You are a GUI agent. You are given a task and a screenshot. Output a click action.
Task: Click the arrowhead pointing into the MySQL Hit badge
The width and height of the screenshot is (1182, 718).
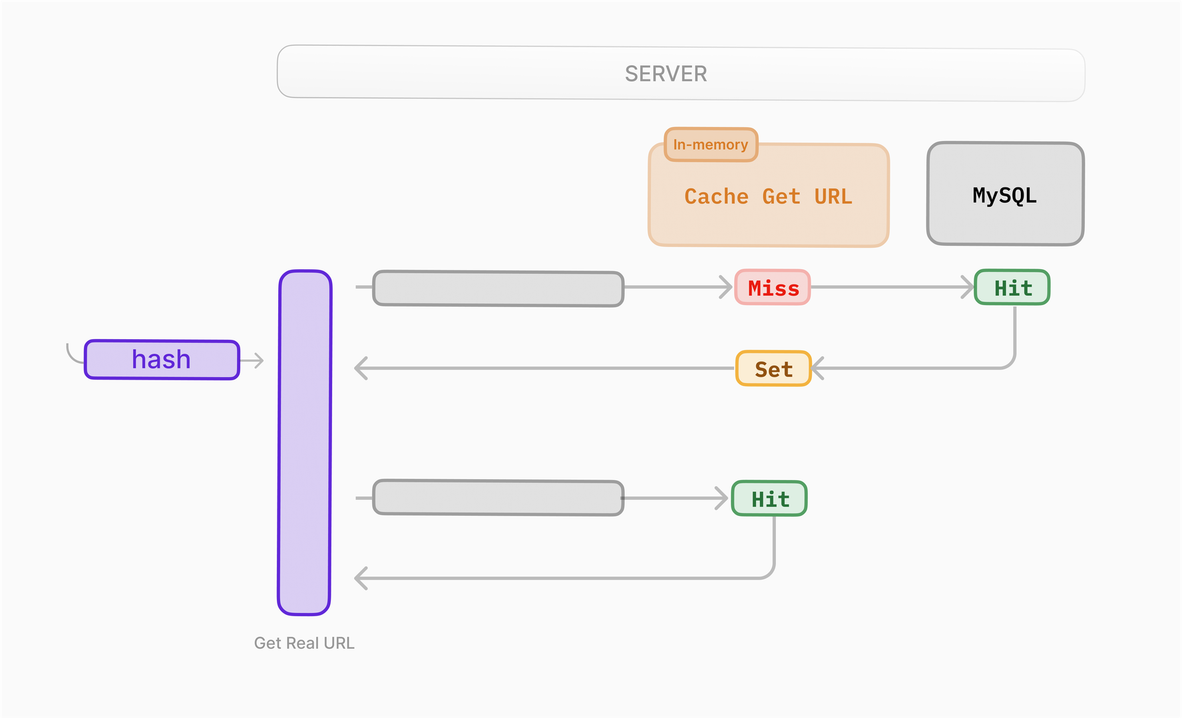pyautogui.click(x=968, y=287)
